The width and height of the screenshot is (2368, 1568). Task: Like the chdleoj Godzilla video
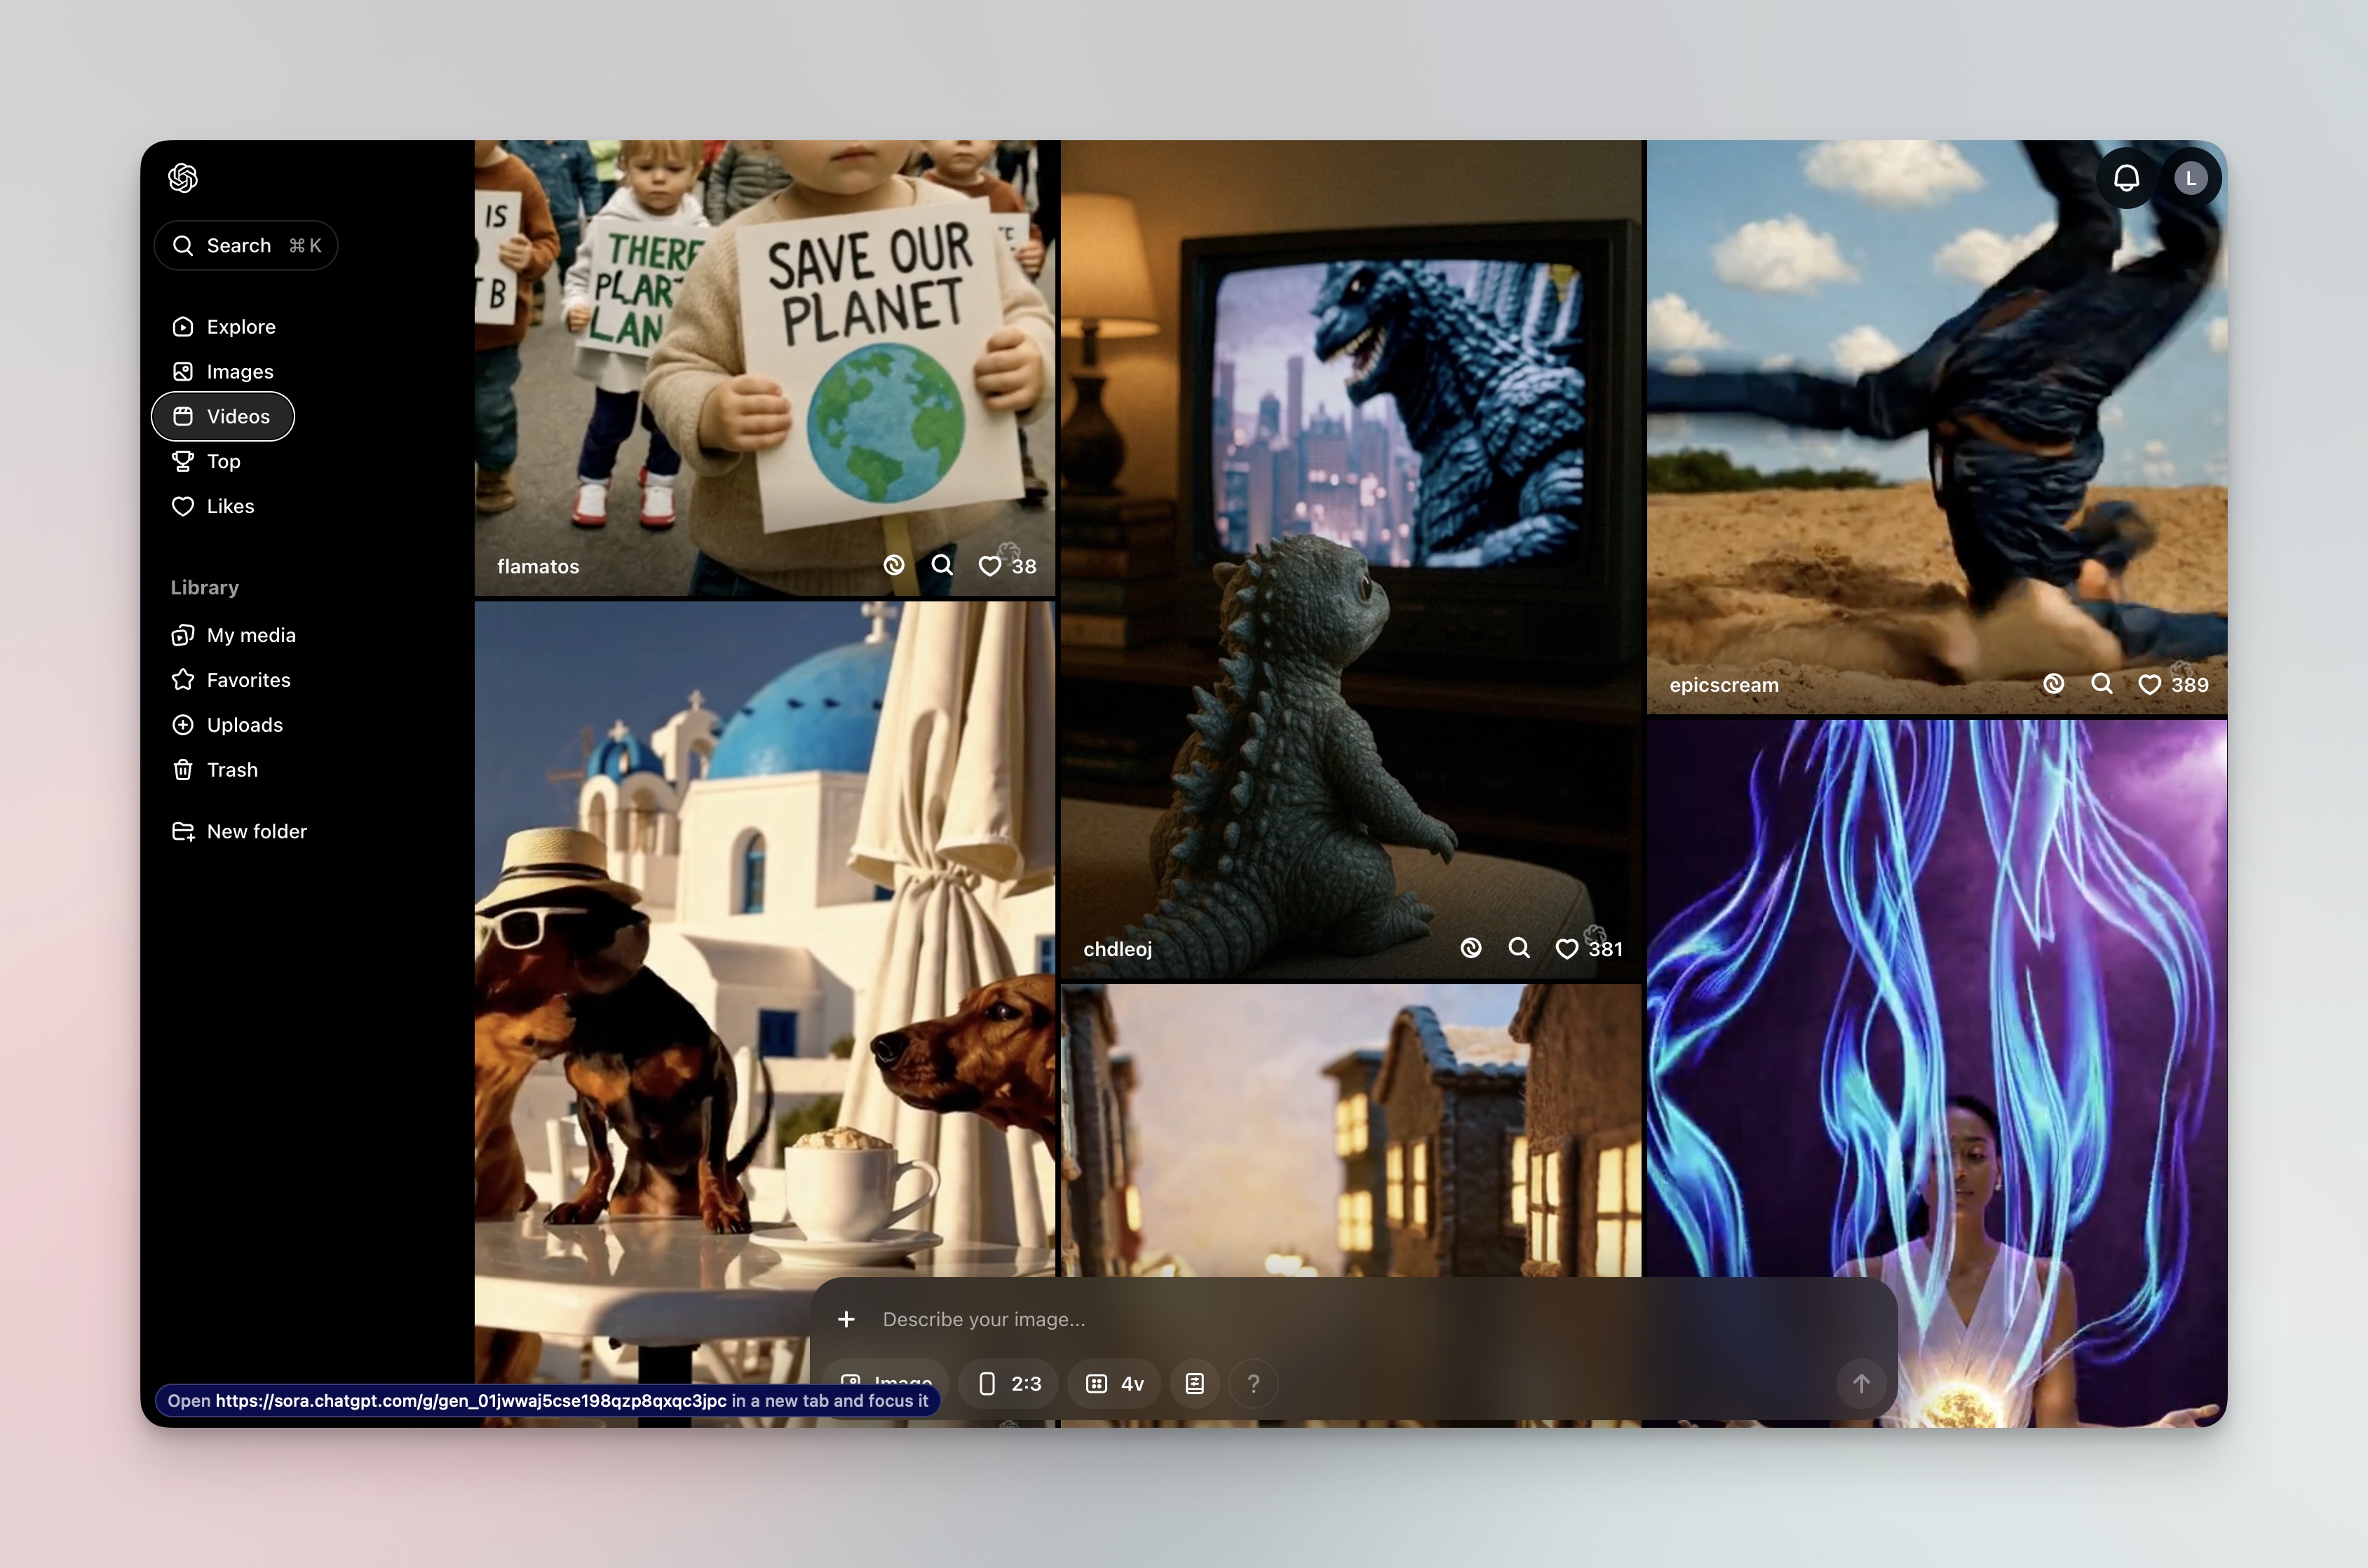[1567, 949]
